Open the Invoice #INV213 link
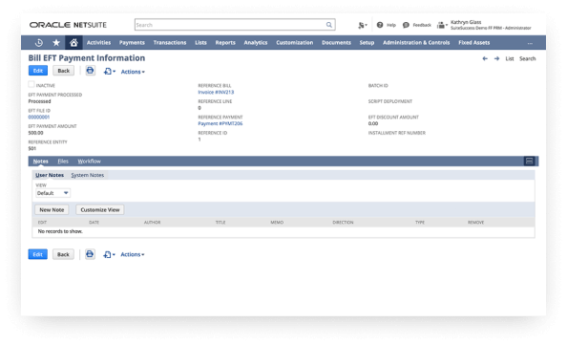This screenshot has height=345, width=567. pyautogui.click(x=216, y=93)
